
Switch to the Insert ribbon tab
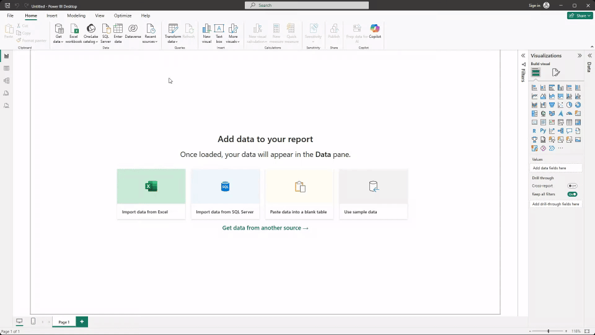click(52, 16)
